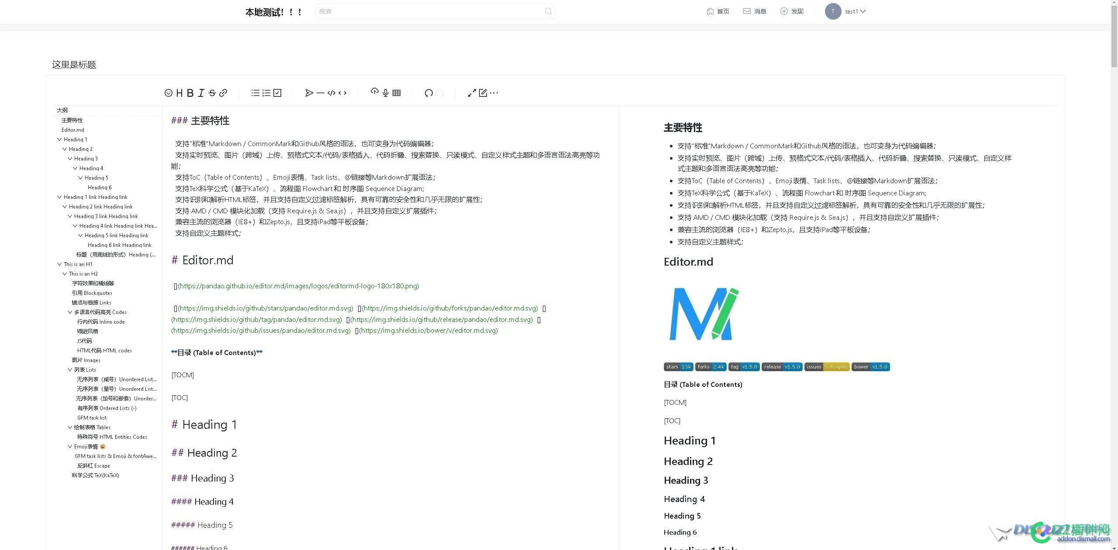Image resolution: width=1118 pixels, height=550 pixels.
Task: Collapse '多语言代码高亮 Codes' outline node
Action: click(70, 312)
